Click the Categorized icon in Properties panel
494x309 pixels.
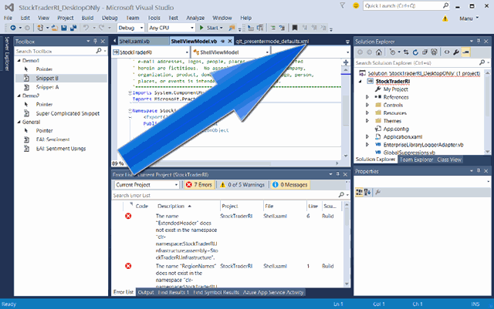coord(359,192)
